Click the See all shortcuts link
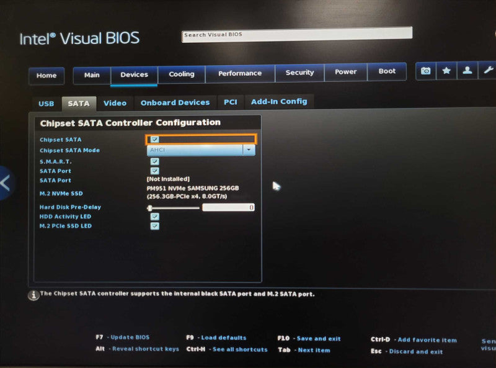The width and height of the screenshot is (496, 368). tap(240, 349)
